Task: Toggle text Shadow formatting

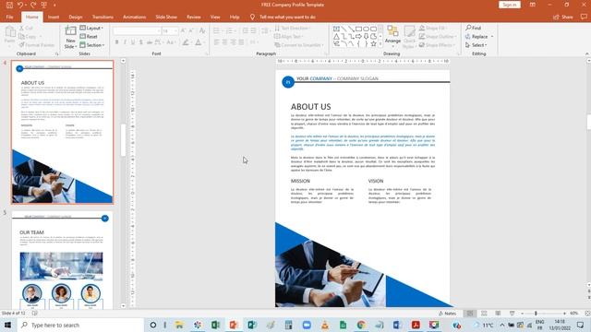Action: 141,42
